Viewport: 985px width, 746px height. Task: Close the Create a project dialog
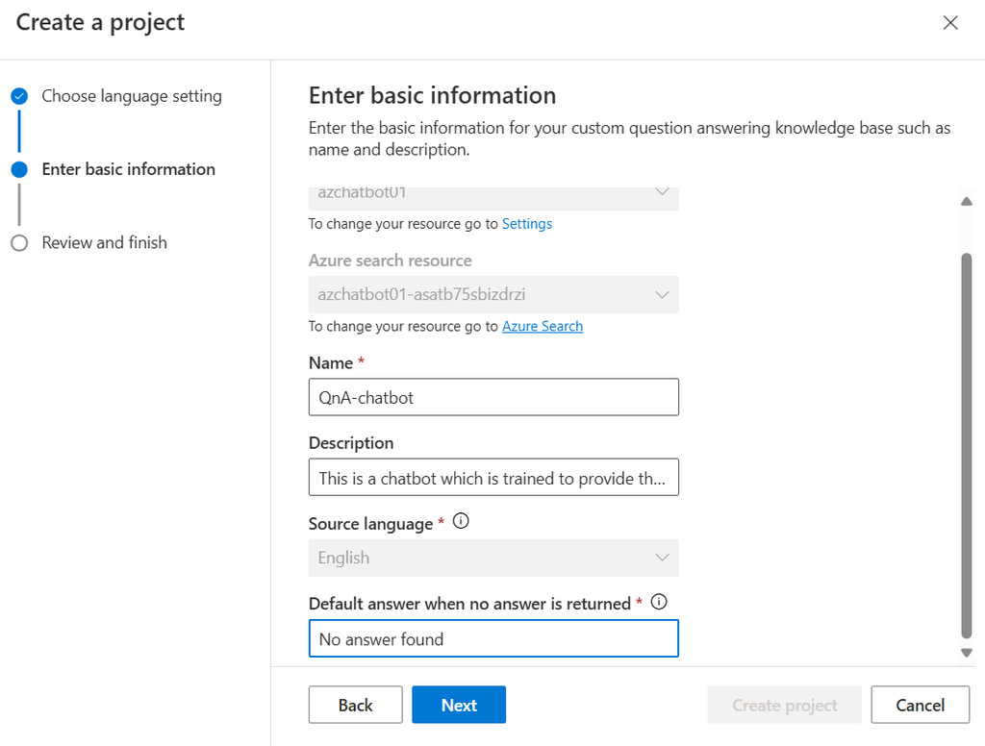pyautogui.click(x=949, y=23)
